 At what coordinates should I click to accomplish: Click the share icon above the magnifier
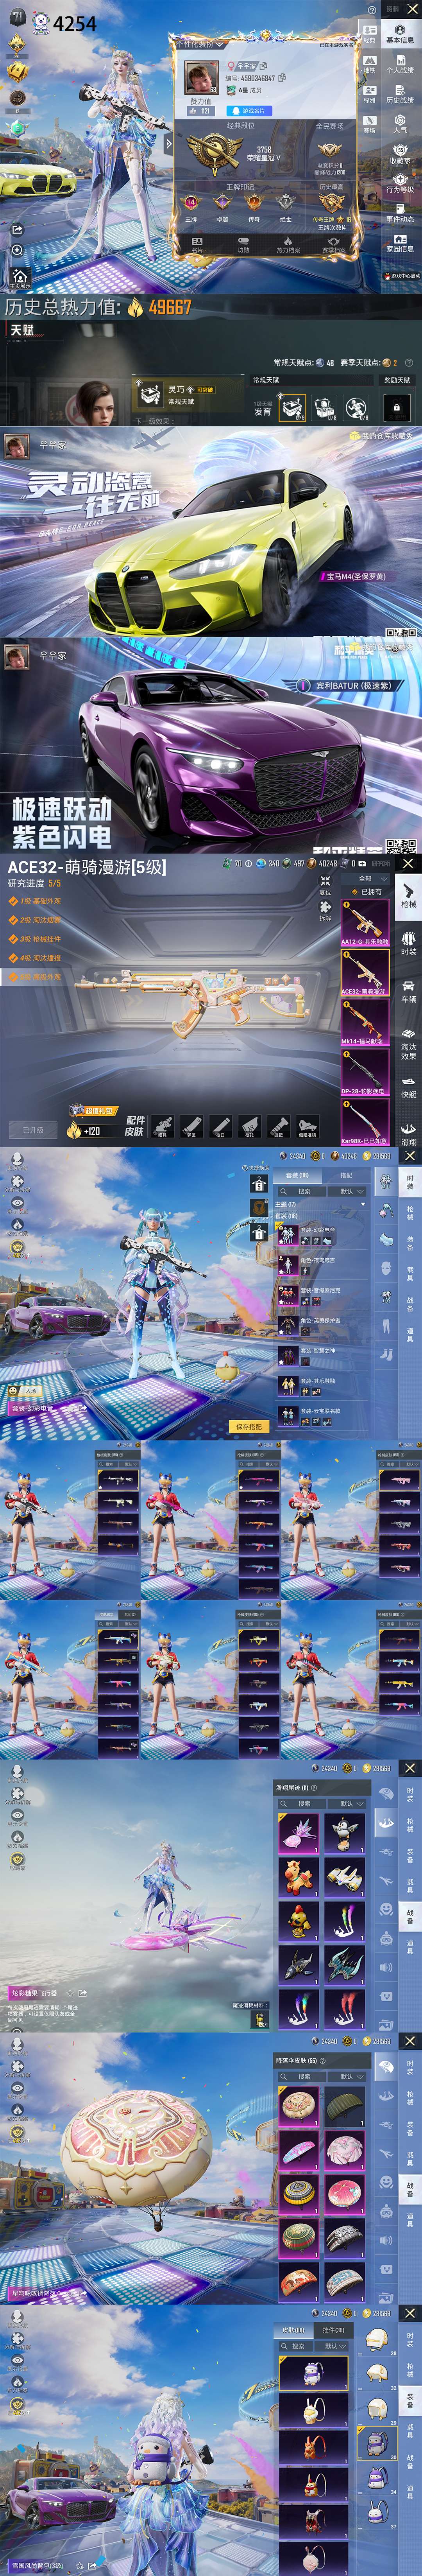[17, 229]
